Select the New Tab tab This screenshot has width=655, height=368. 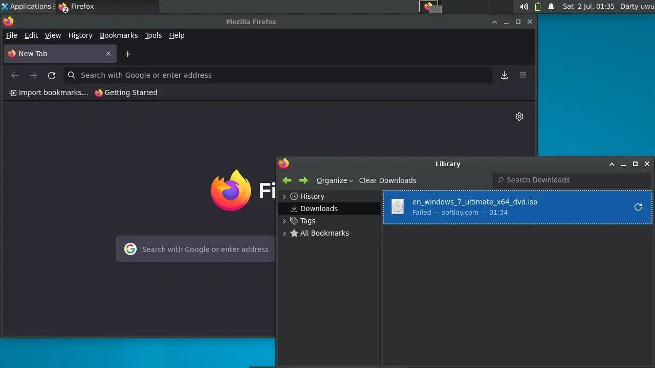point(60,54)
